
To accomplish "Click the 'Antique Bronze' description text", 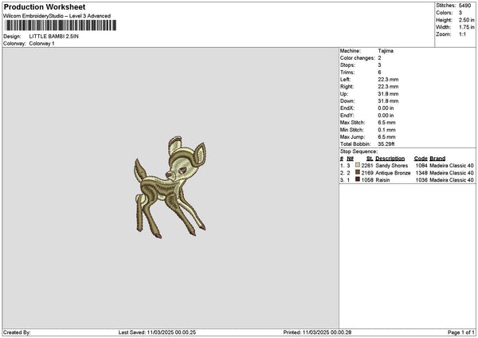I will 393,173.
